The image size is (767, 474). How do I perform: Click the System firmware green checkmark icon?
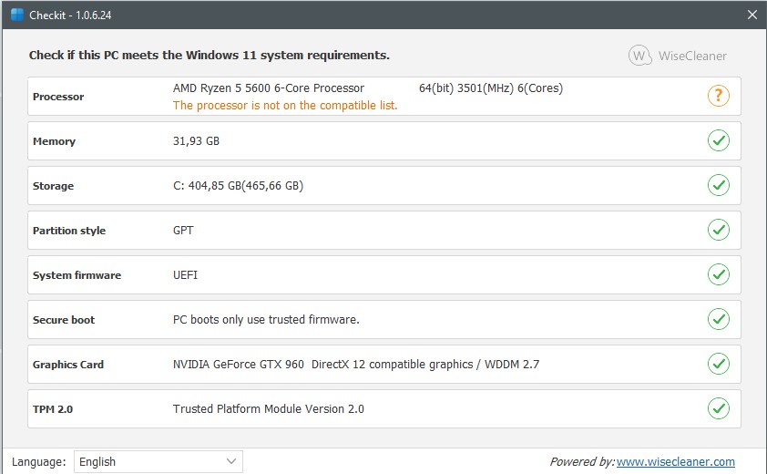coord(719,274)
